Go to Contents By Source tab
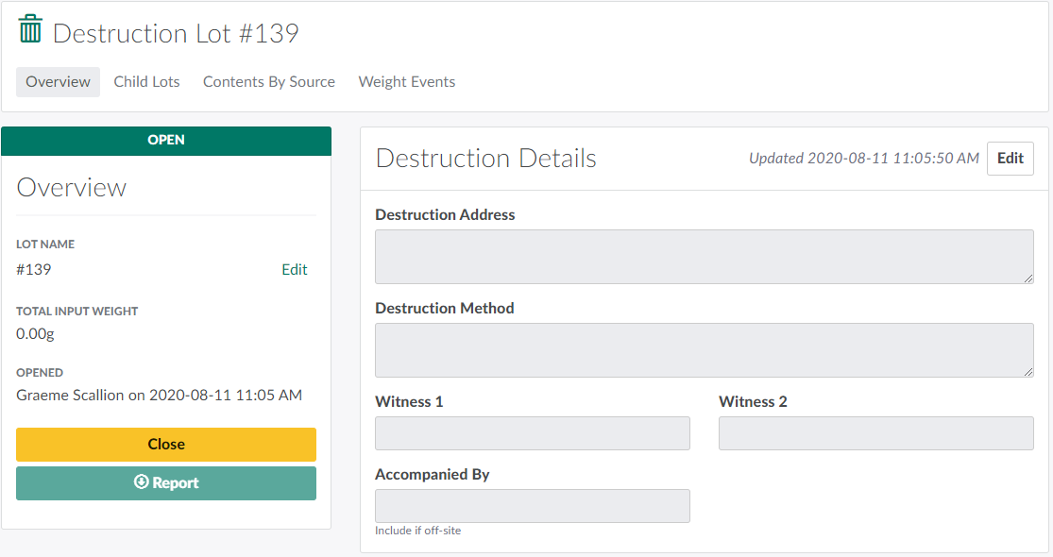This screenshot has width=1053, height=557. click(269, 82)
